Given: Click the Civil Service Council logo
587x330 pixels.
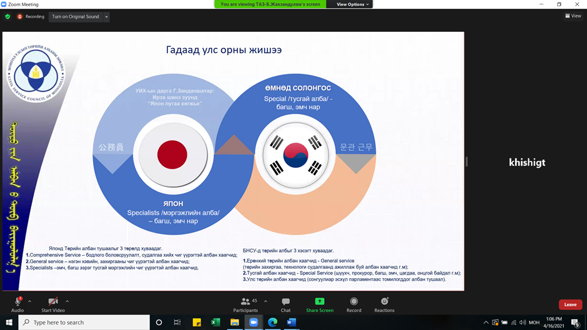Looking at the screenshot, I should (x=36, y=72).
